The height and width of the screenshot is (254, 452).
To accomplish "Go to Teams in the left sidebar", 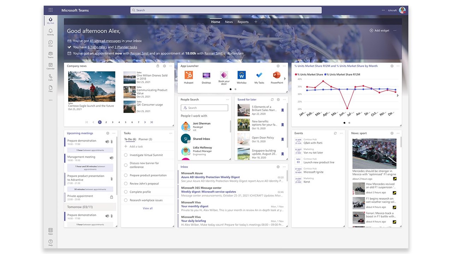I will [50, 55].
